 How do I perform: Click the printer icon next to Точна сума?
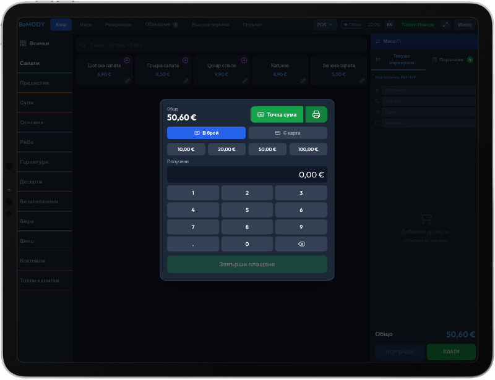[316, 114]
